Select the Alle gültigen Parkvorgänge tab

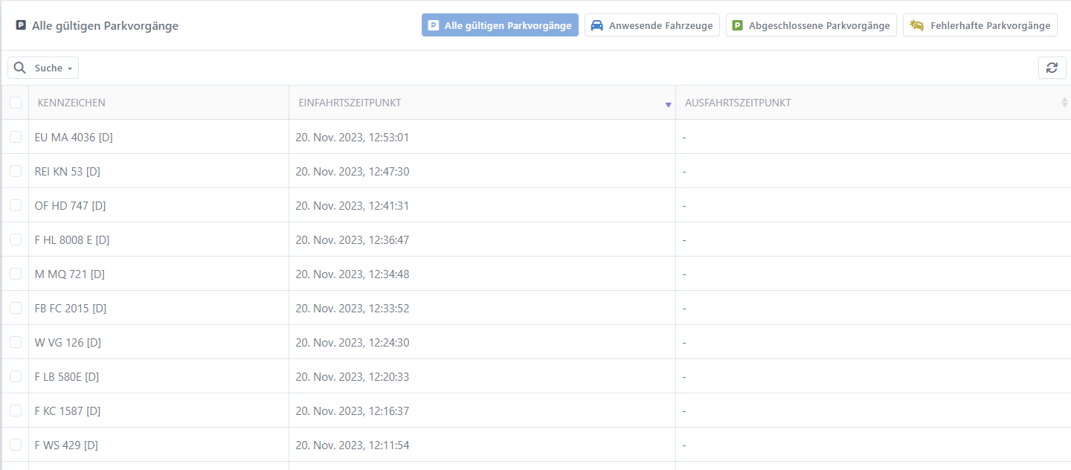tap(500, 25)
